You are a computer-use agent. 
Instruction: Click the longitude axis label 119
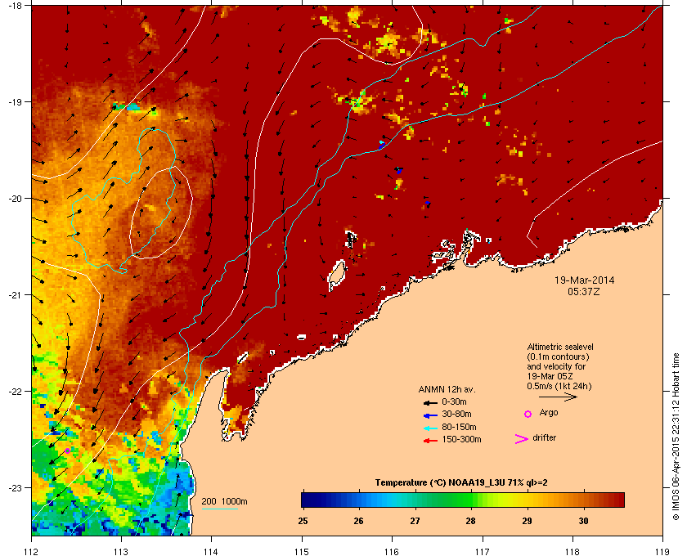coord(662,552)
